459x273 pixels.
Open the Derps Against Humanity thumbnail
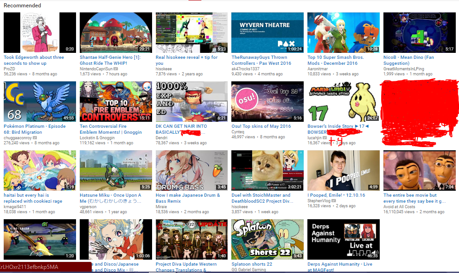click(344, 239)
